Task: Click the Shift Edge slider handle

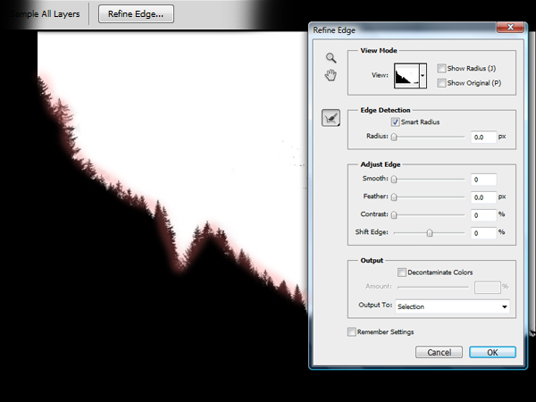Action: [430, 232]
